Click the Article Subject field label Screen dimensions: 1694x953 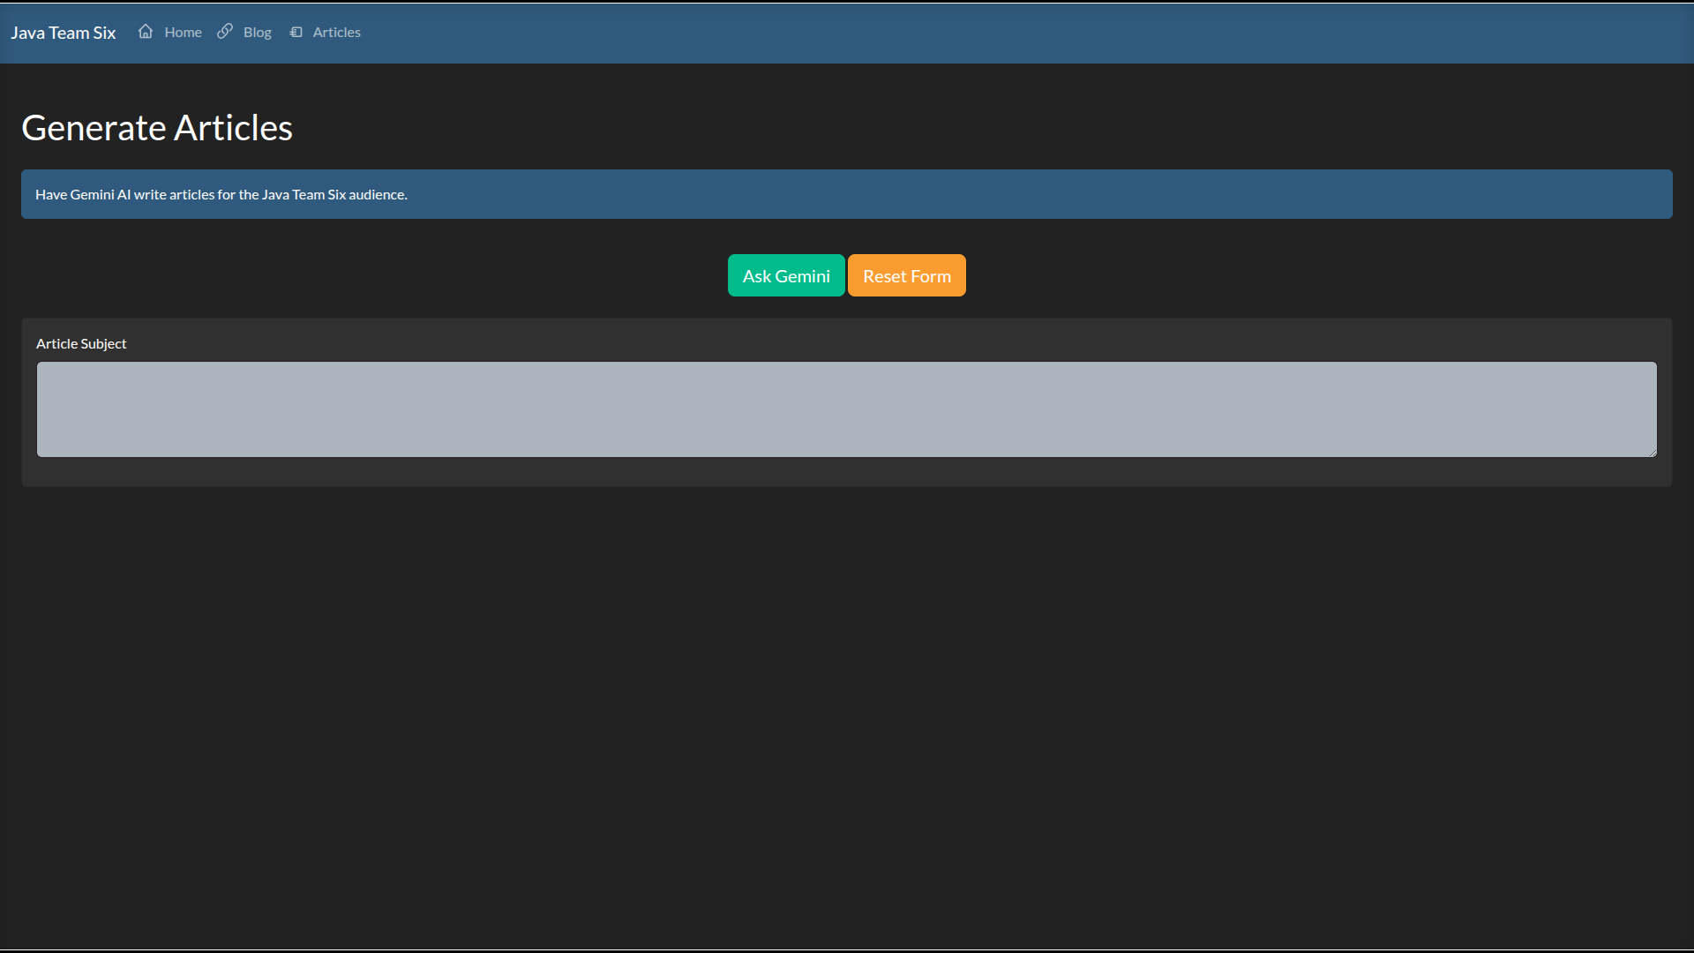coord(81,343)
